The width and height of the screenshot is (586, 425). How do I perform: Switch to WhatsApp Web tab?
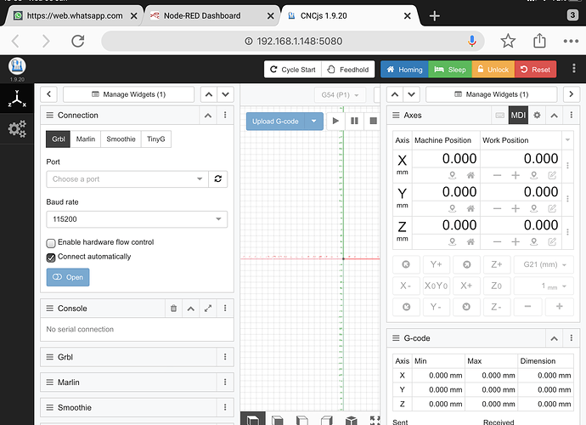[x=73, y=15]
